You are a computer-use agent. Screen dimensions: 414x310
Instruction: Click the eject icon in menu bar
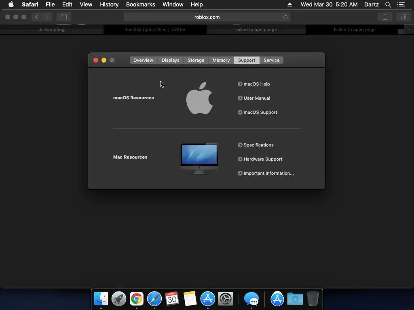coord(289,4)
